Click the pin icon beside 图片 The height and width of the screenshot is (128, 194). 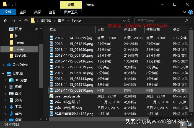(36, 29)
